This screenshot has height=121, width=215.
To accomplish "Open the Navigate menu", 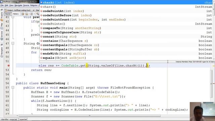I will point(18,5).
